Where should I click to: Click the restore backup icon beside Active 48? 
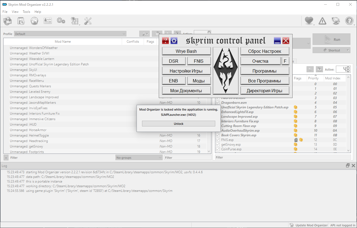310,70
